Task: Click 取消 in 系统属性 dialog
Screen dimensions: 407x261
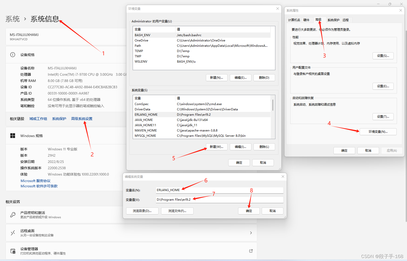Action: coord(368,151)
